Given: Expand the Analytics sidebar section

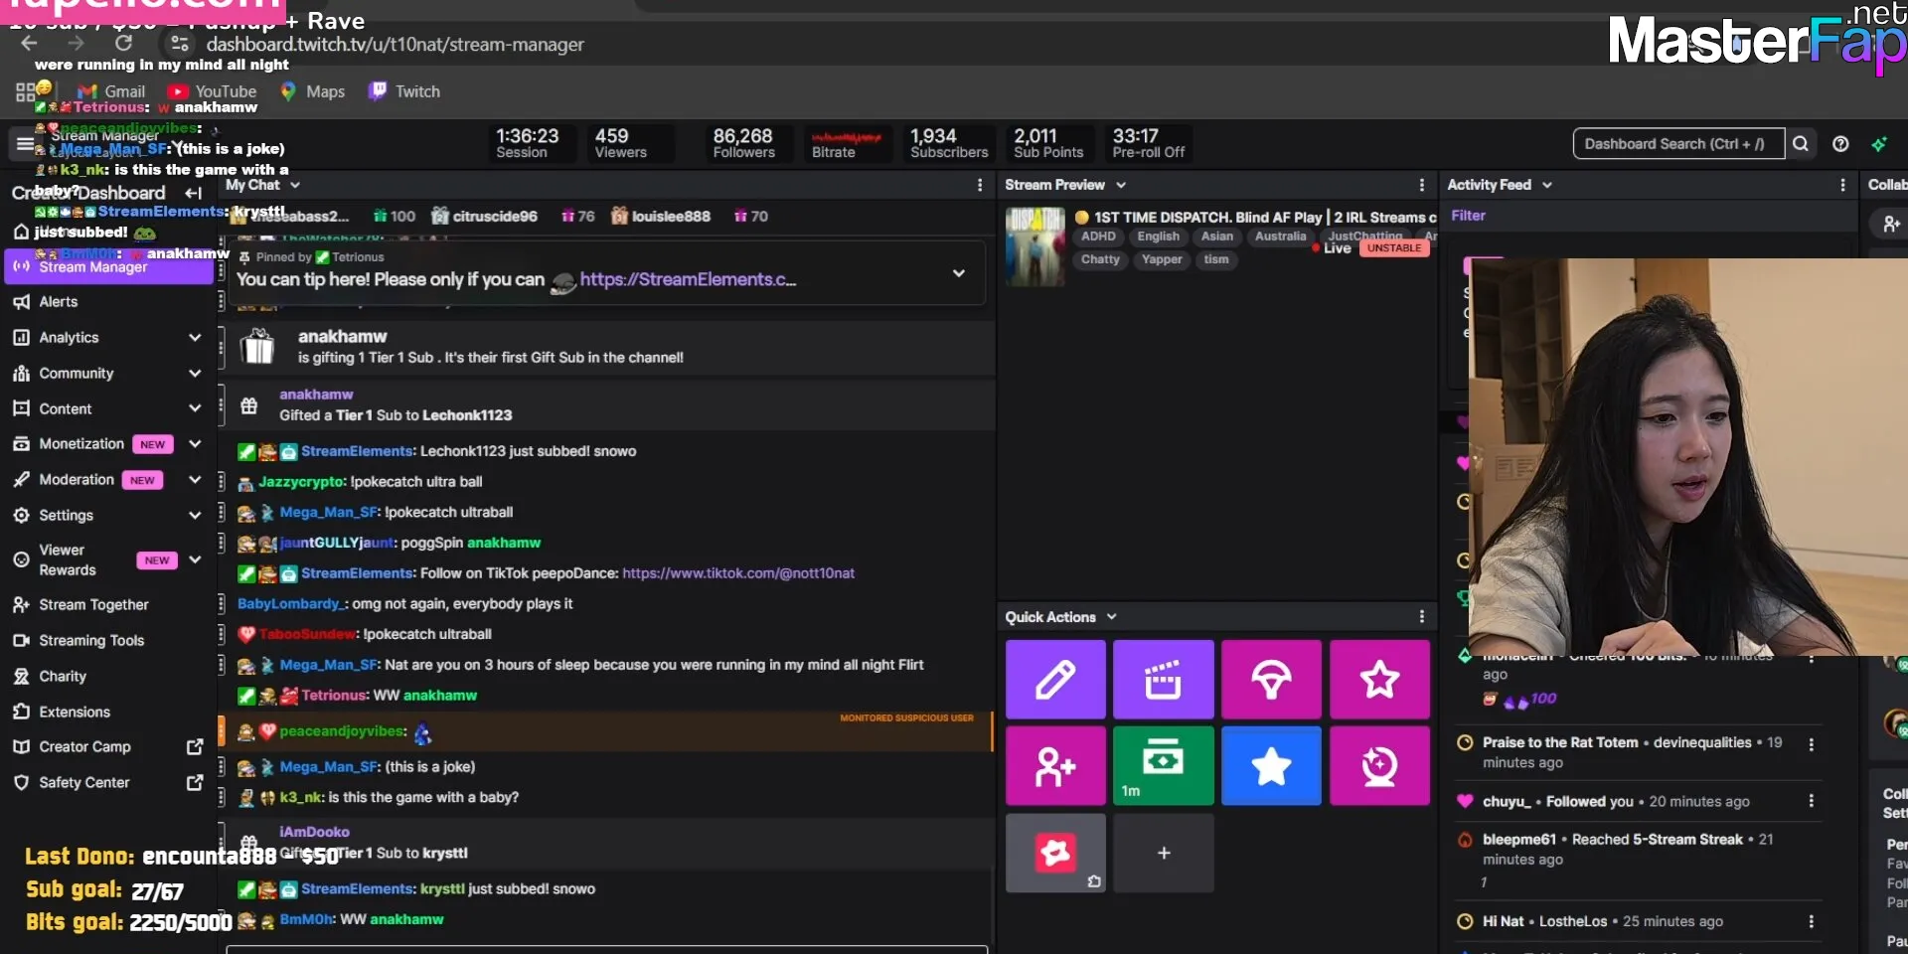Looking at the screenshot, I should pyautogui.click(x=195, y=338).
